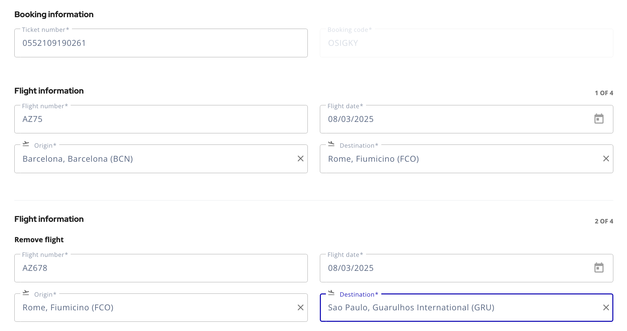The height and width of the screenshot is (331, 627).
Task: Clear the first flight's Rome (FCO) destination
Action: [x=606, y=158]
